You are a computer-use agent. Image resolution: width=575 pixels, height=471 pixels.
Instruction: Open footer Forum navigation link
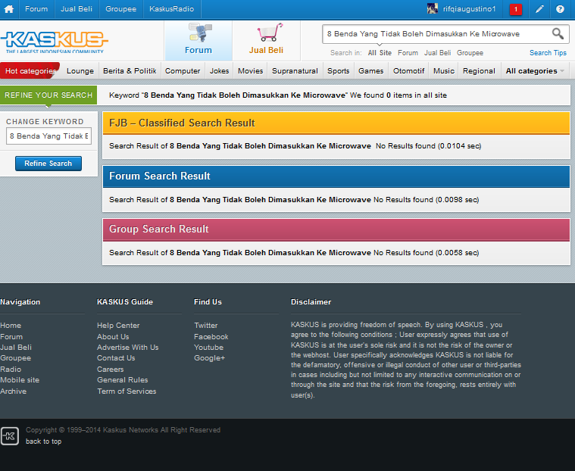(x=11, y=336)
